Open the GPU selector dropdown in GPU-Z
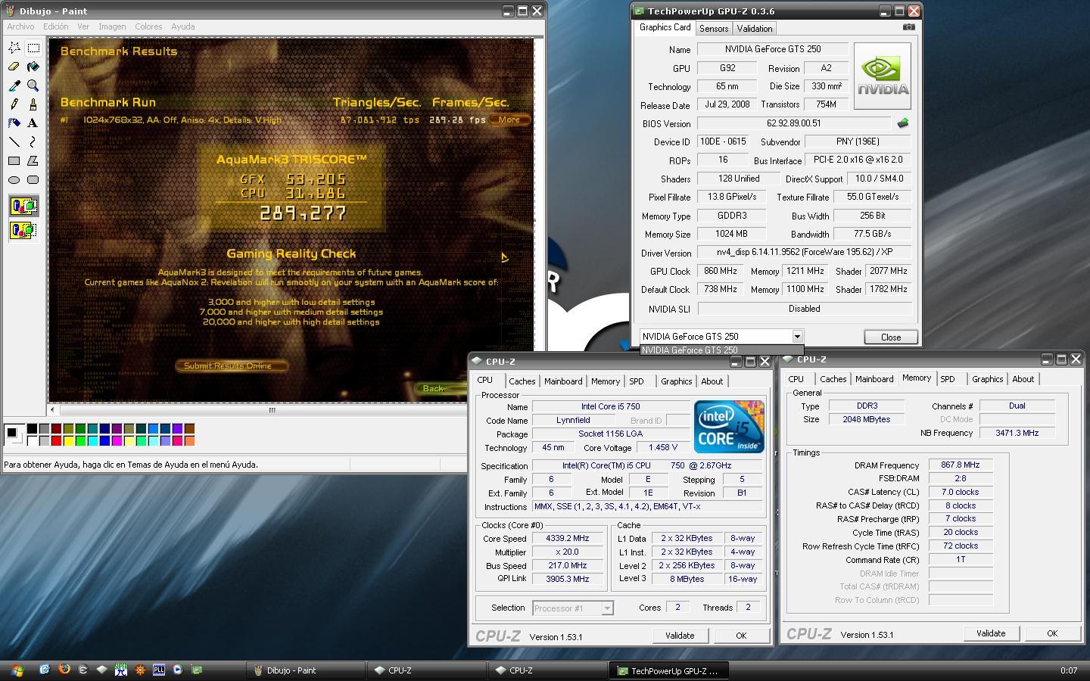This screenshot has width=1090, height=681. 797,337
